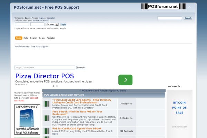Select the first ad carousel dot
The width and height of the screenshot is (207, 138).
click(x=53, y=86)
